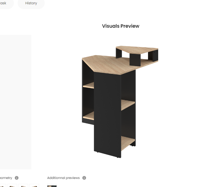Screen dimensions: 207x187
Task: Click the upper left-side shelf in preview
Action: pyautogui.click(x=88, y=85)
